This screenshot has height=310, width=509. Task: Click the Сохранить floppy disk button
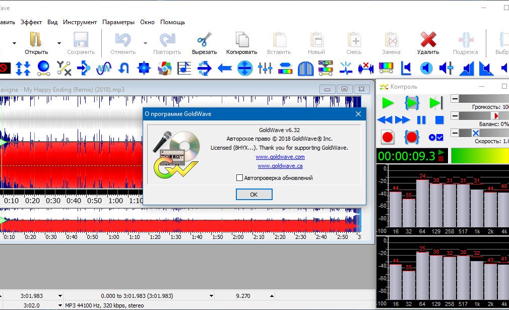point(81,43)
